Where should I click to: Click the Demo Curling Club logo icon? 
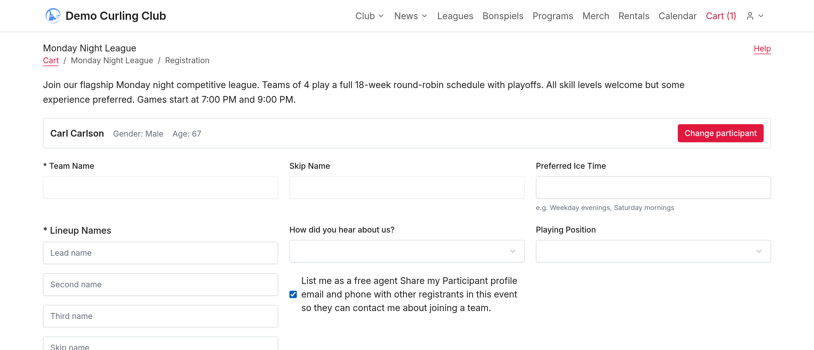[x=53, y=16]
